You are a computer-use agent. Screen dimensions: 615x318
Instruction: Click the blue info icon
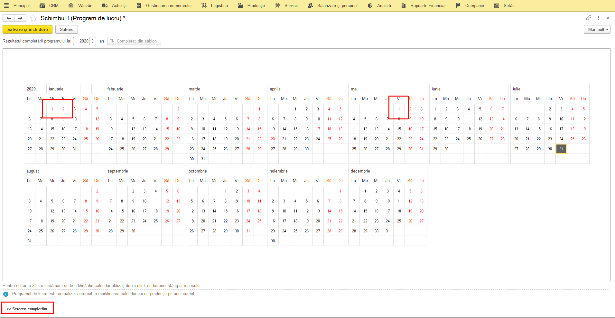pyautogui.click(x=6, y=294)
